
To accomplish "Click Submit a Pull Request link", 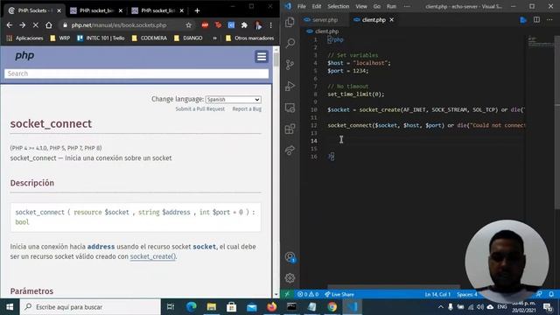I will [200, 108].
